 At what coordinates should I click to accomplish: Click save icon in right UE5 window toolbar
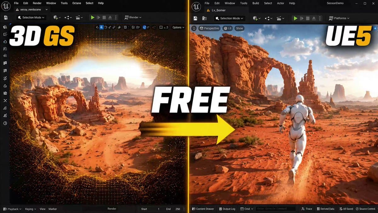pos(195,18)
